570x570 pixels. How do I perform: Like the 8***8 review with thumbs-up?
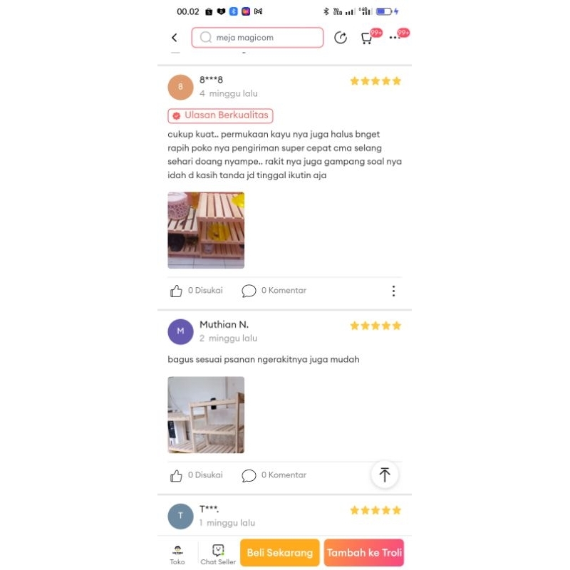(x=176, y=291)
